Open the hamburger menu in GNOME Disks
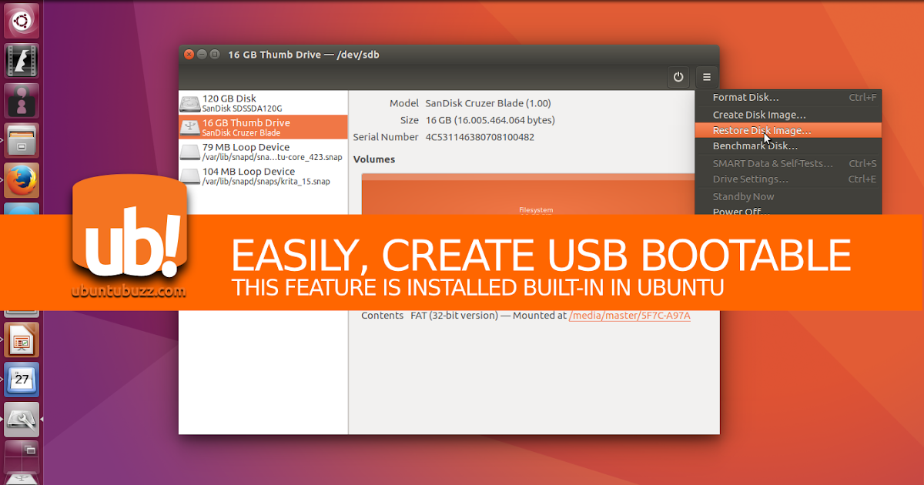The width and height of the screenshot is (924, 485). pyautogui.click(x=706, y=77)
